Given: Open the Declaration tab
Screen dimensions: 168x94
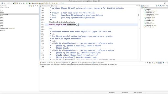Looking at the screenshot, I should coord(58,63).
